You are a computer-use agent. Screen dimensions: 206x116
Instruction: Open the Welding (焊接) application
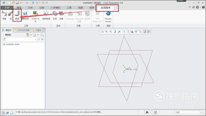point(4,15)
